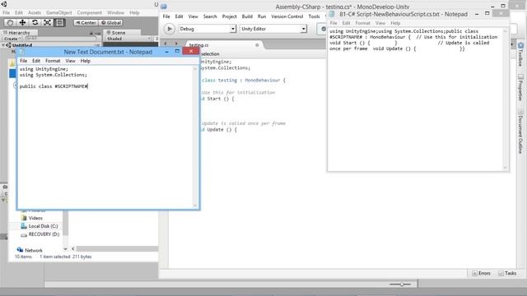Image resolution: width=527 pixels, height=296 pixels.
Task: Open Unity's Assets menu
Action: tap(35, 12)
